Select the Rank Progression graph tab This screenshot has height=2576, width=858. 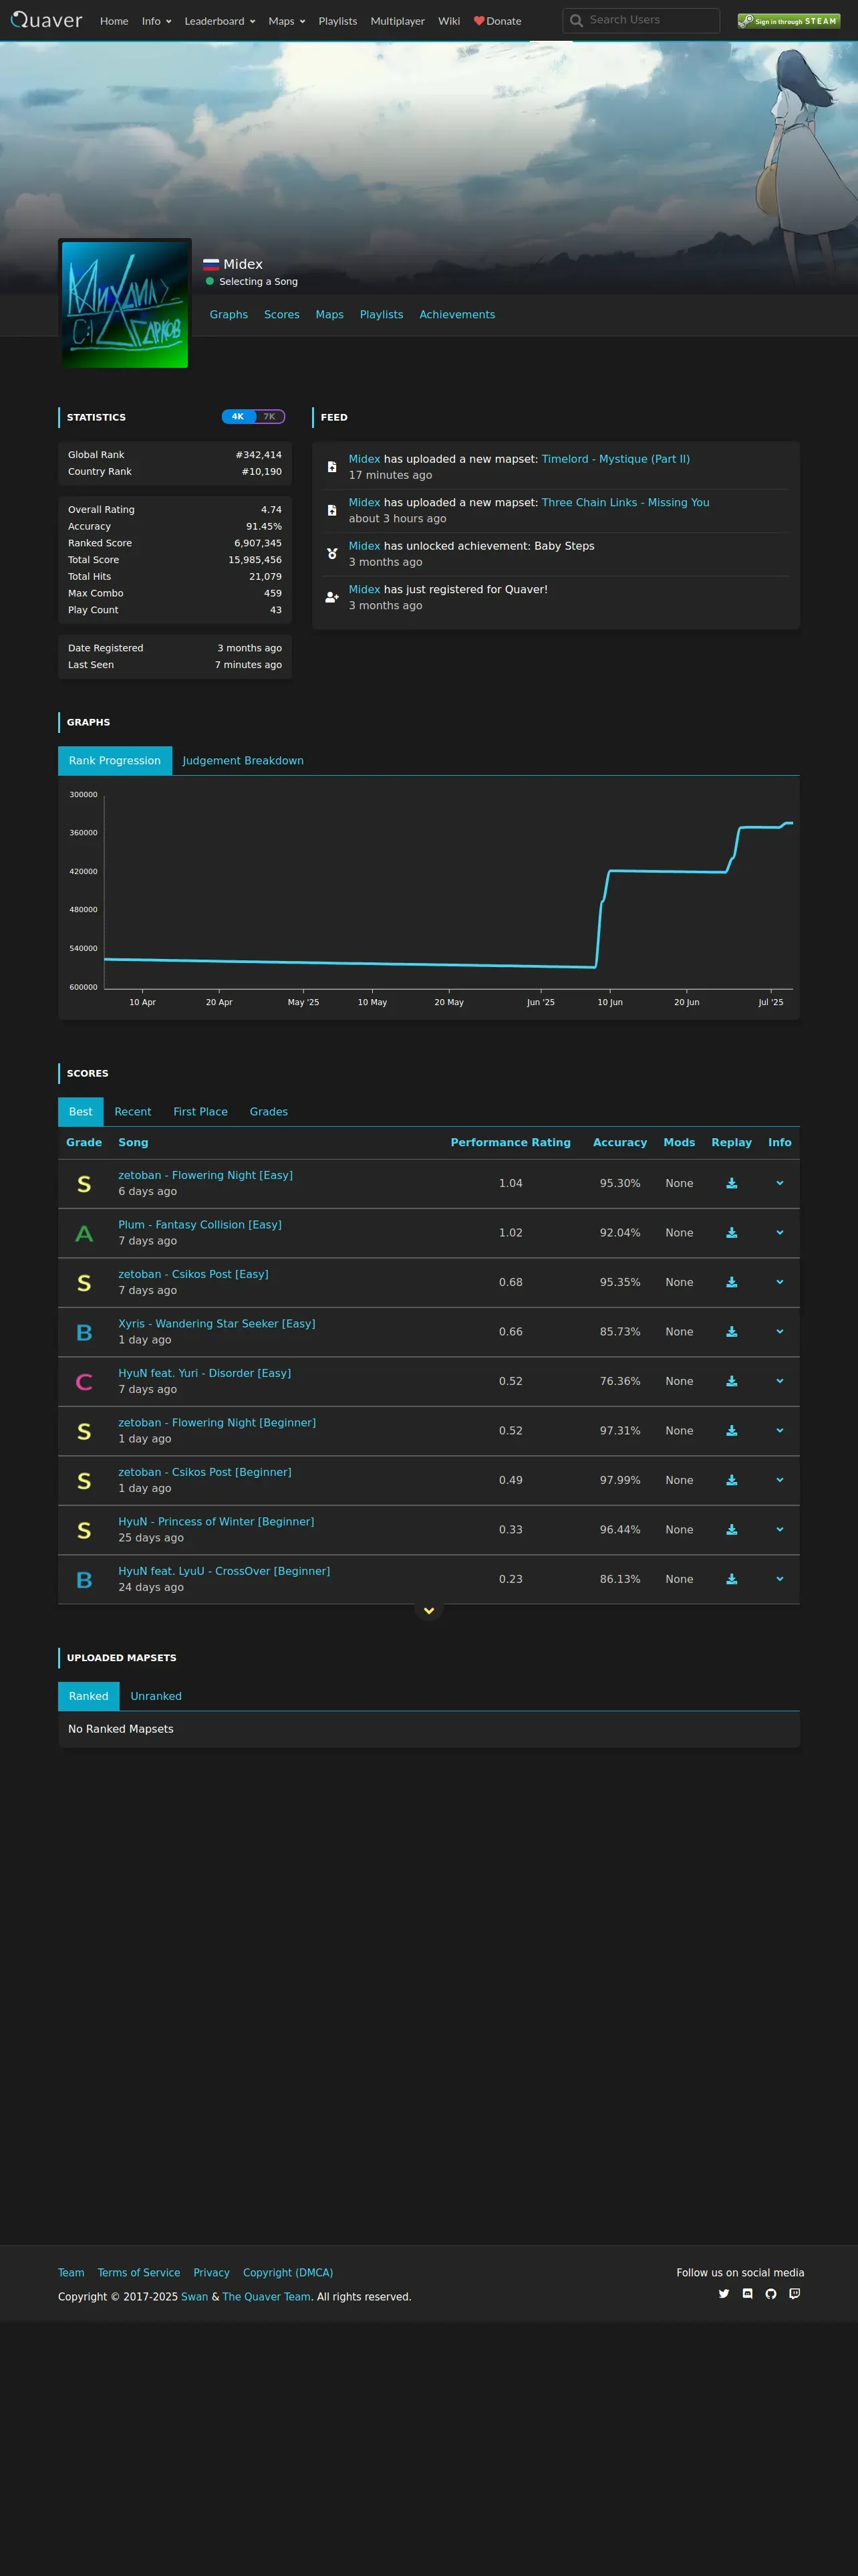point(115,761)
